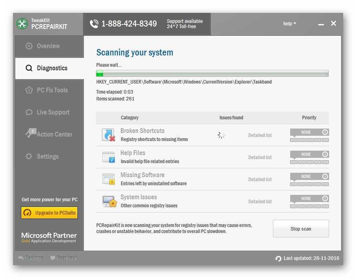Open the Backups link
356x278 pixels.
[x=34, y=258]
